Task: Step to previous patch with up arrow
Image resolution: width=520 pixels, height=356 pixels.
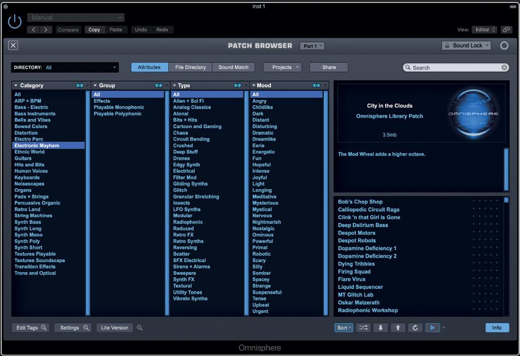Action: pos(398,328)
